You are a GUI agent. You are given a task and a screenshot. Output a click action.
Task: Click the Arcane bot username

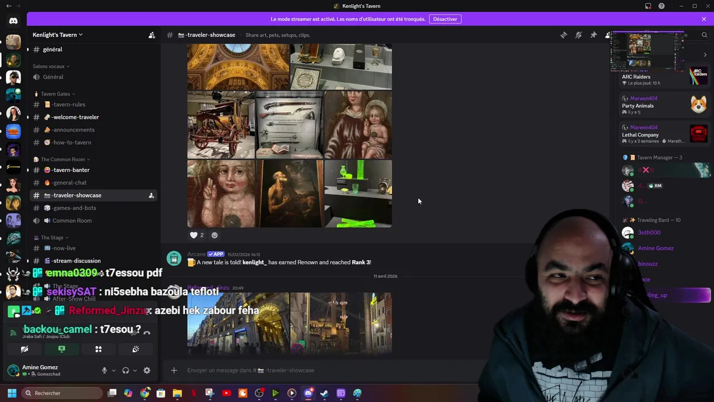(x=196, y=254)
